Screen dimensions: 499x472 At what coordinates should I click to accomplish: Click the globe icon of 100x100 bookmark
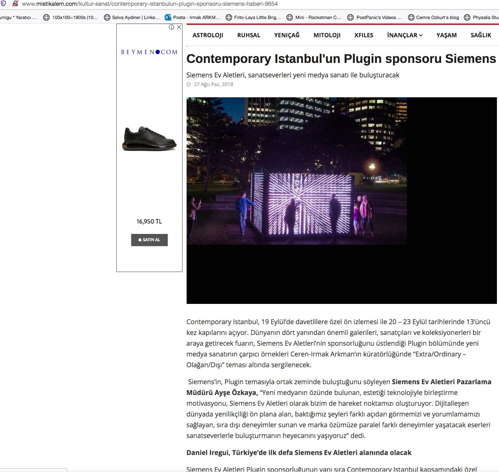tap(46, 17)
